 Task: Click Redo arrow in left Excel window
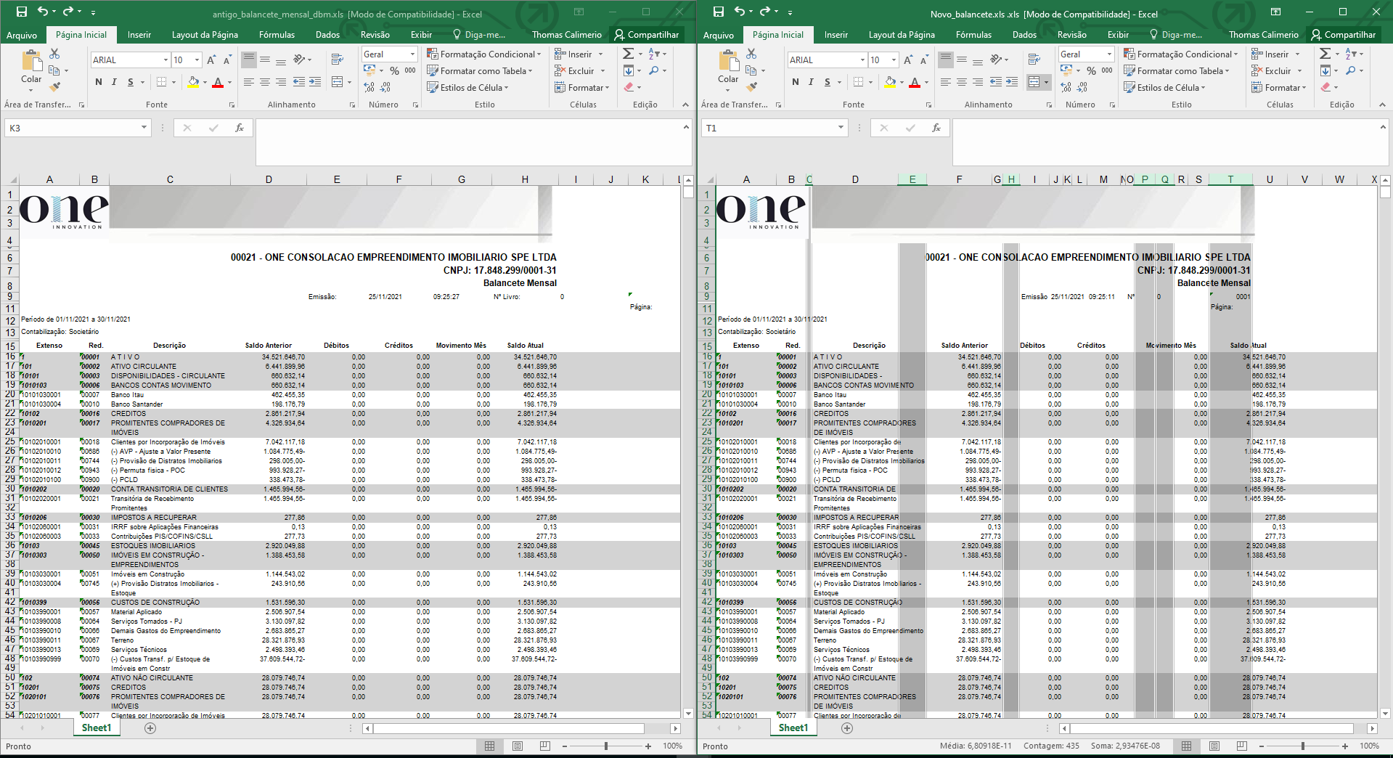coord(68,12)
